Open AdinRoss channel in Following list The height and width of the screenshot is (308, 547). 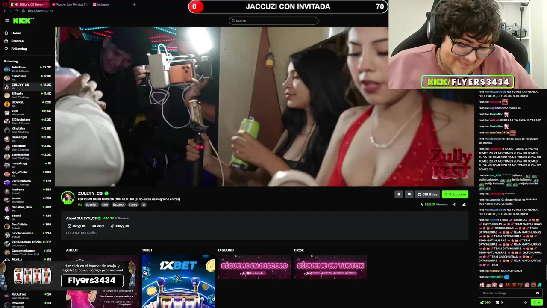[27, 68]
